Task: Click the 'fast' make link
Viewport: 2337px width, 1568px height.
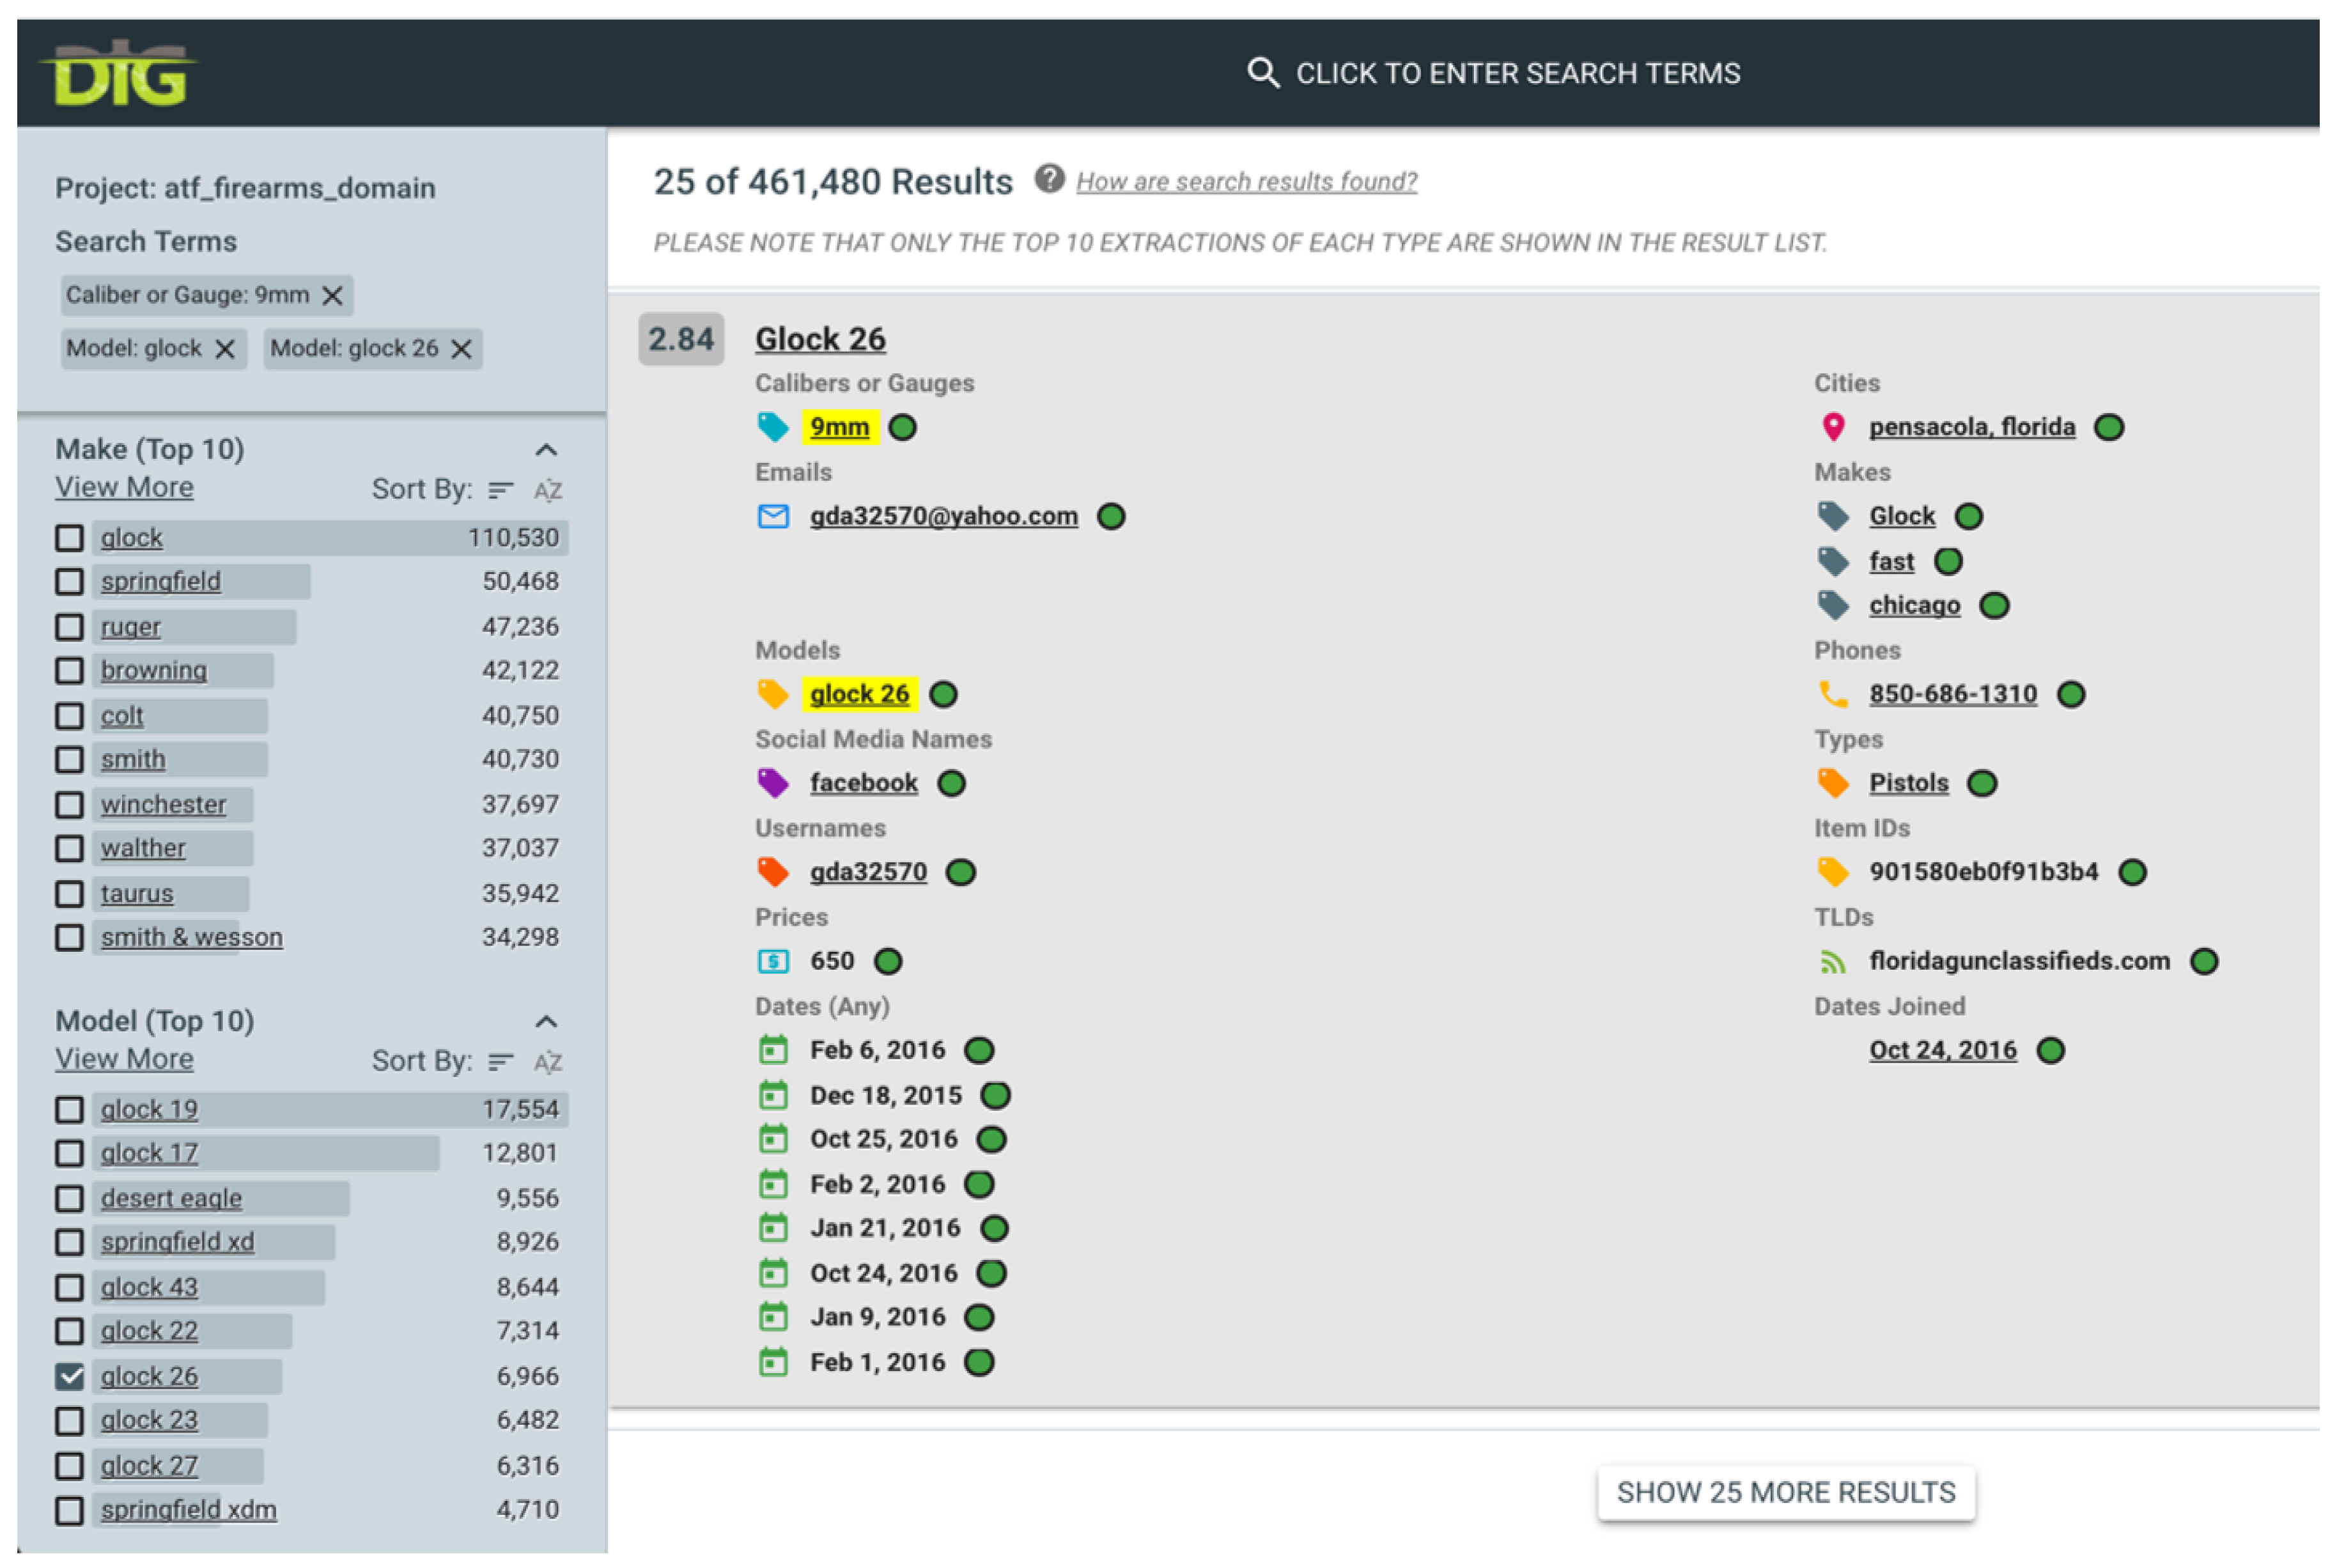Action: (x=1891, y=562)
